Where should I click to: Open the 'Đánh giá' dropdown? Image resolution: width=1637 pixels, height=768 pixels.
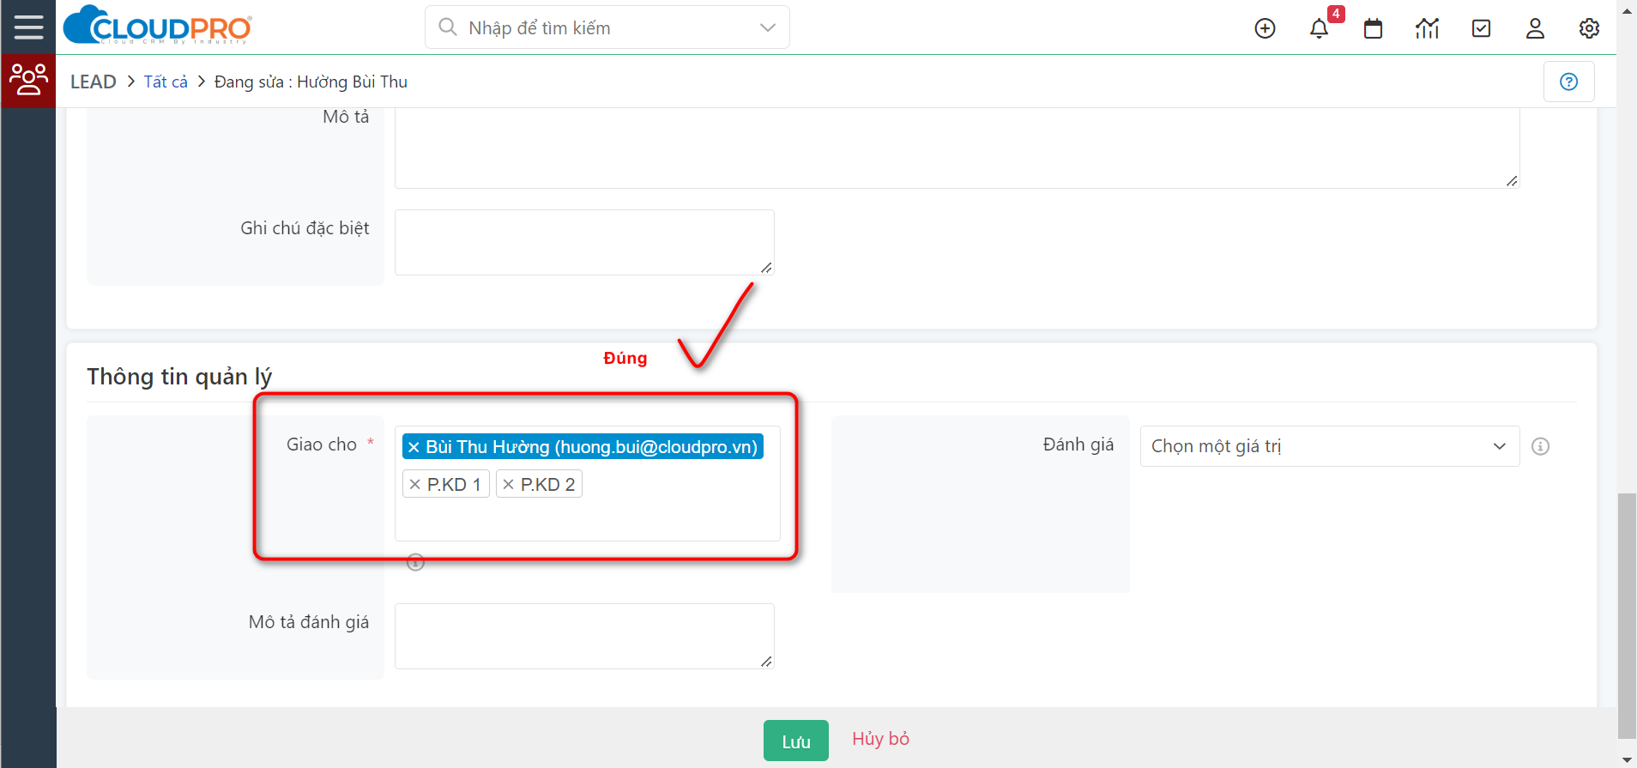click(x=1329, y=446)
